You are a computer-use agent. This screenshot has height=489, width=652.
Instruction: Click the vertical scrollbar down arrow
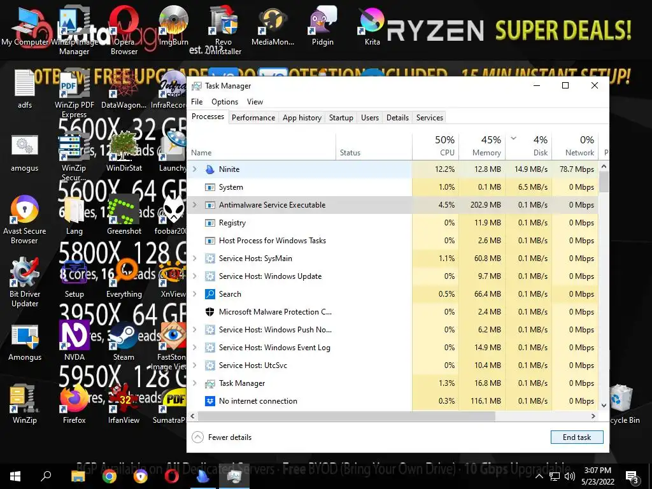coord(604,405)
